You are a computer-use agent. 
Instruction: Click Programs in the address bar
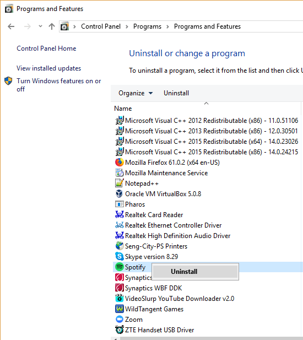(148, 26)
